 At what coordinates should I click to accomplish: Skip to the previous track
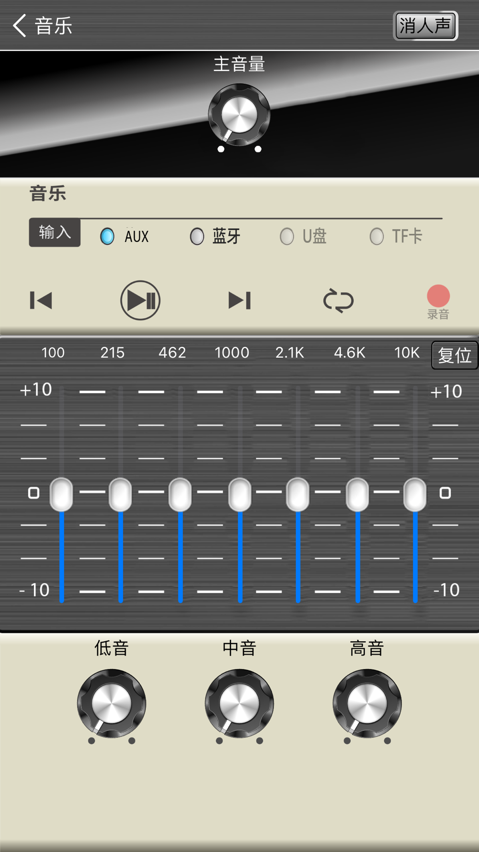pyautogui.click(x=41, y=300)
